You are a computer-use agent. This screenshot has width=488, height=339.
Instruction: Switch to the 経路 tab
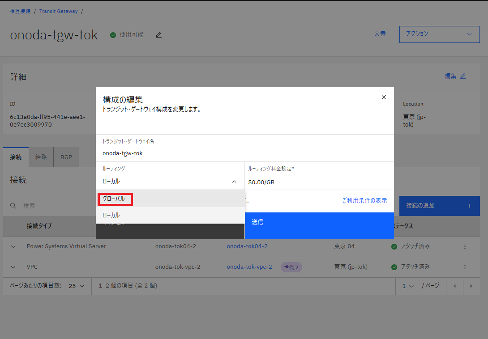coord(41,157)
